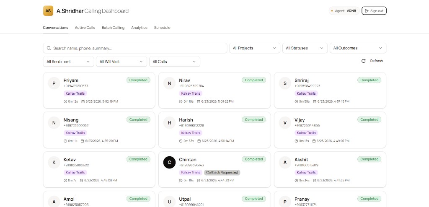Click Priyam's P avatar
The width and height of the screenshot is (429, 207).
(x=54, y=83)
